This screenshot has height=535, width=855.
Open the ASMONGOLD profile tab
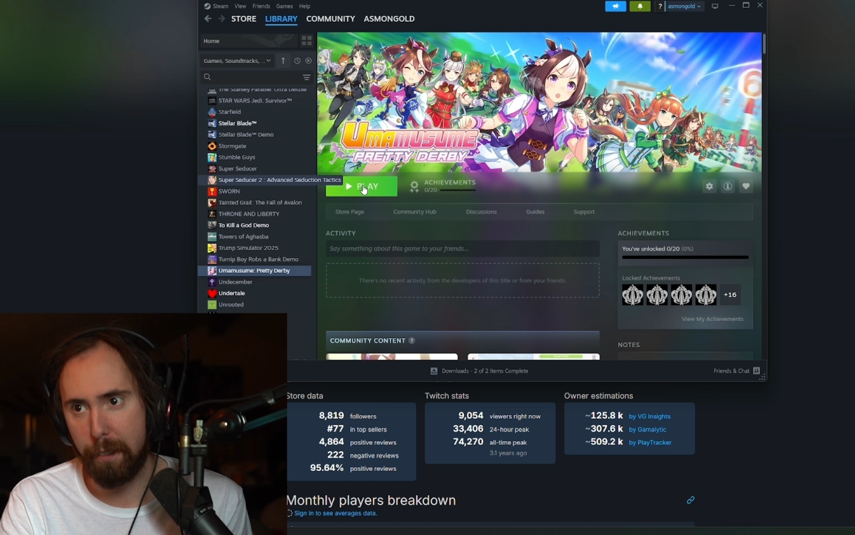pos(389,19)
